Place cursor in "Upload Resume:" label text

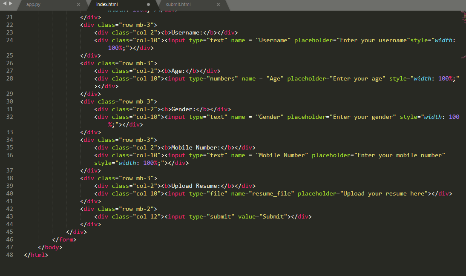tap(195, 186)
